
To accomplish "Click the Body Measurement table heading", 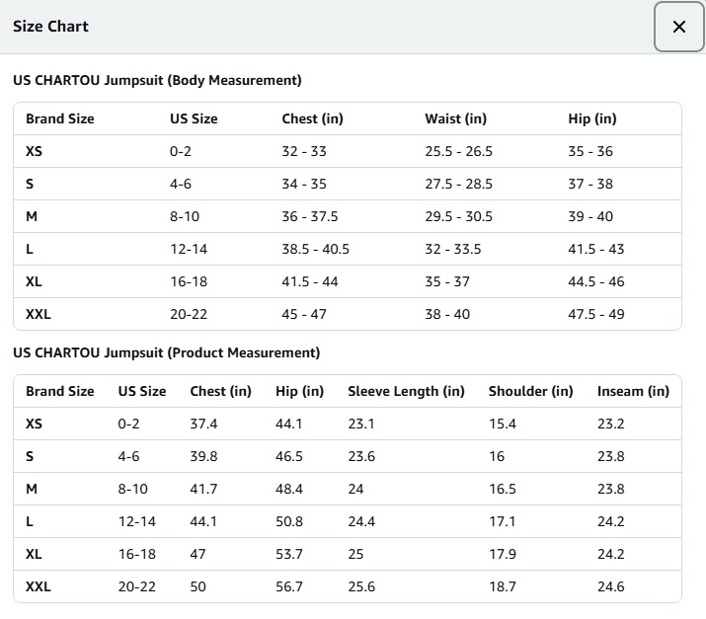I will [157, 80].
